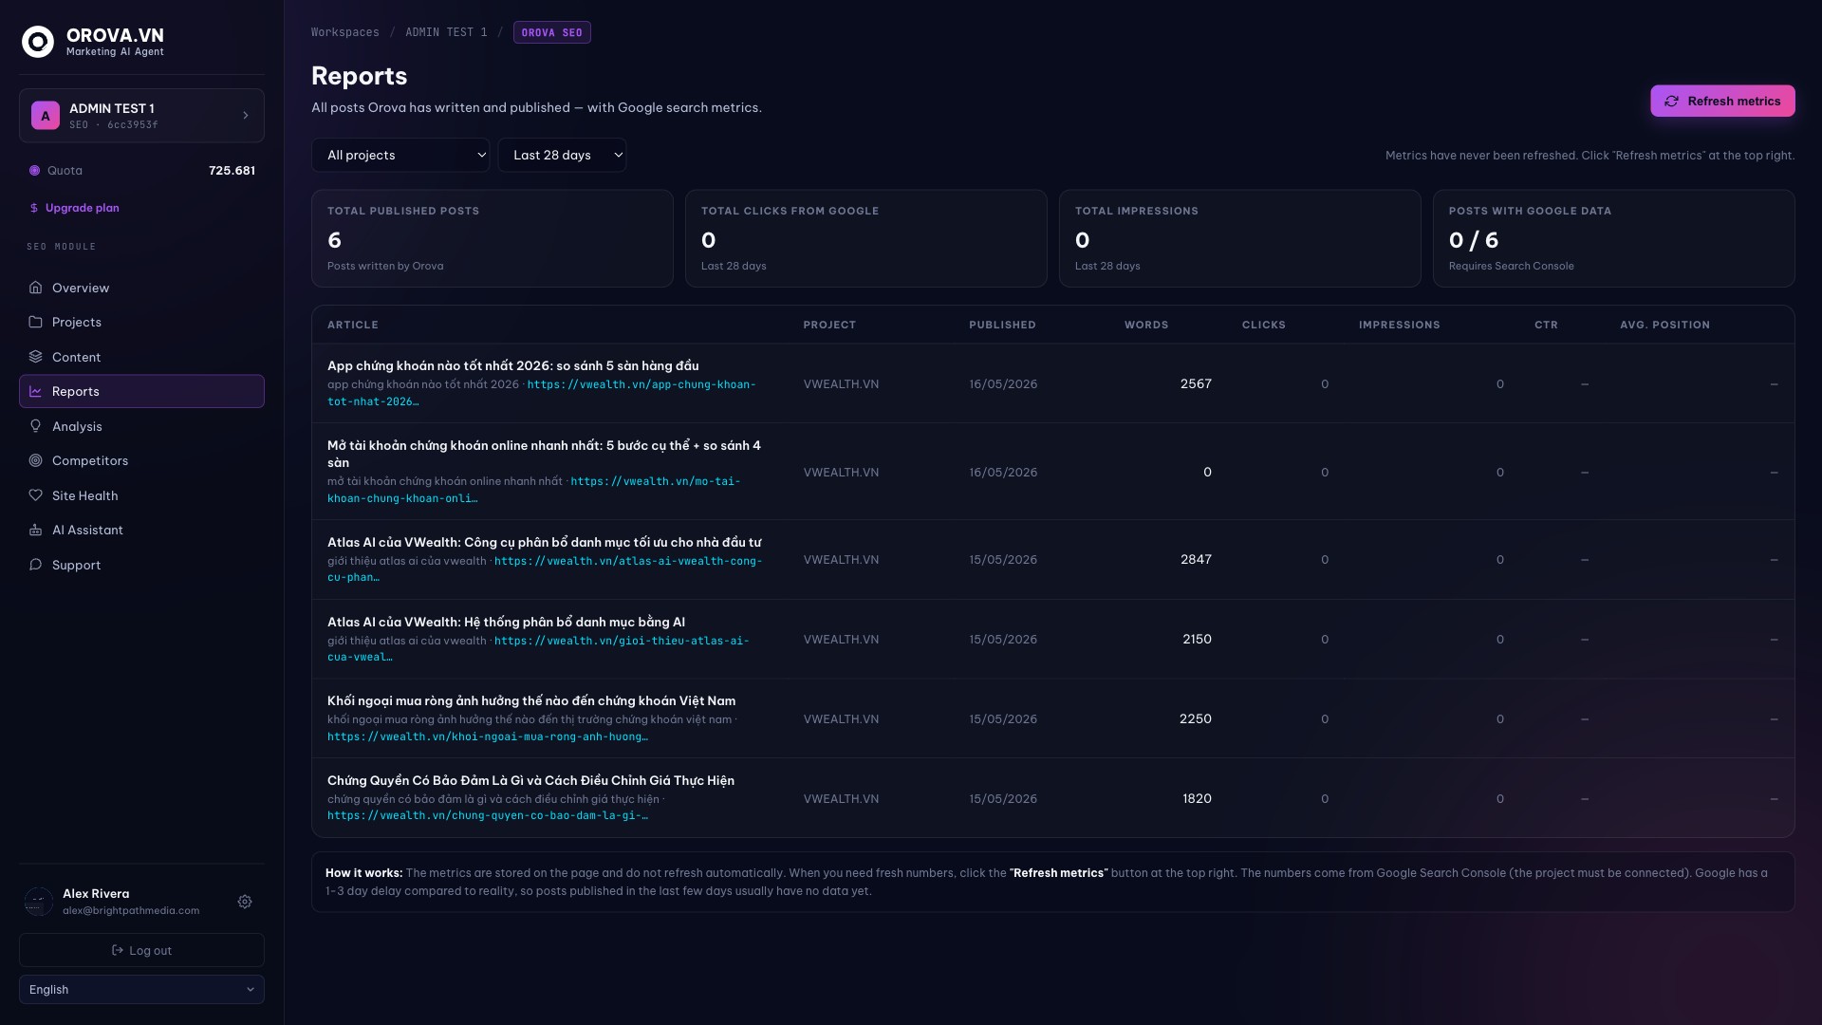Click the Posts With Google Data card

point(1614,238)
